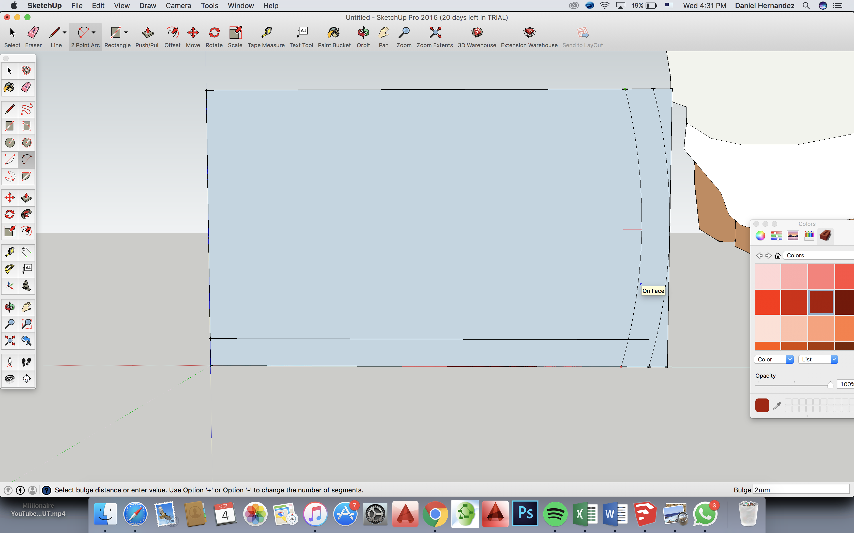Select the highlighted dark red swatch
The image size is (854, 533).
coord(821,302)
